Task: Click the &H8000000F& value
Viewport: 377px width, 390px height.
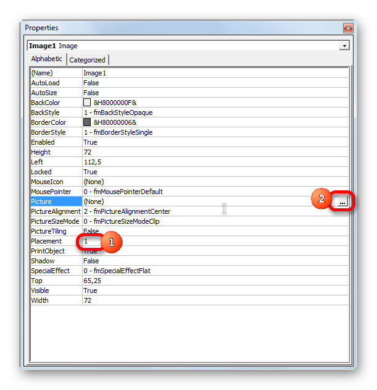Action: coord(115,103)
